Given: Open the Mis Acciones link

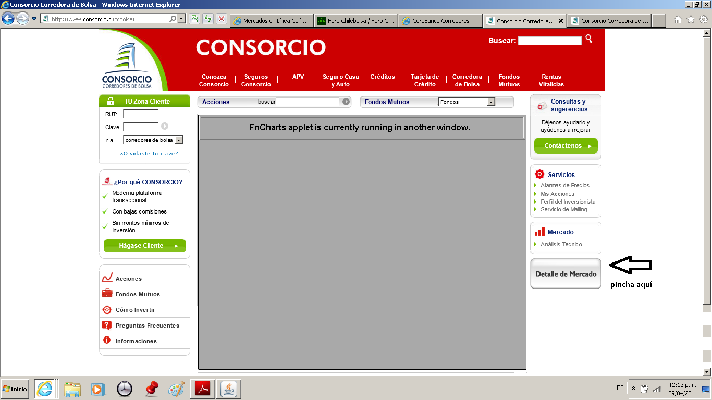Looking at the screenshot, I should click(557, 194).
